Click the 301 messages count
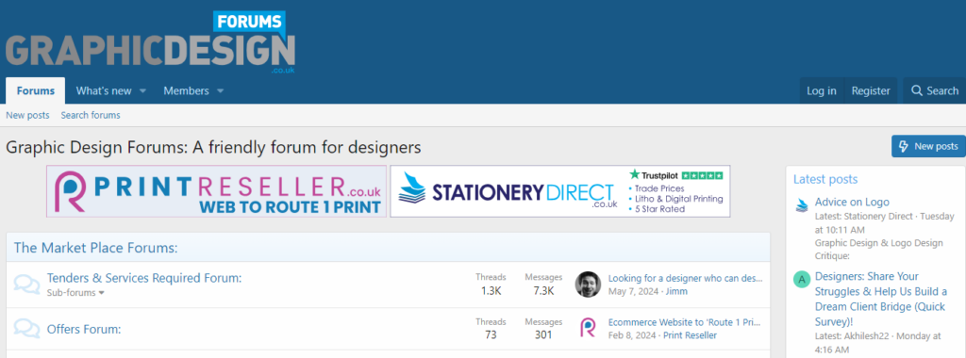Image resolution: width=966 pixels, height=358 pixels. point(543,335)
